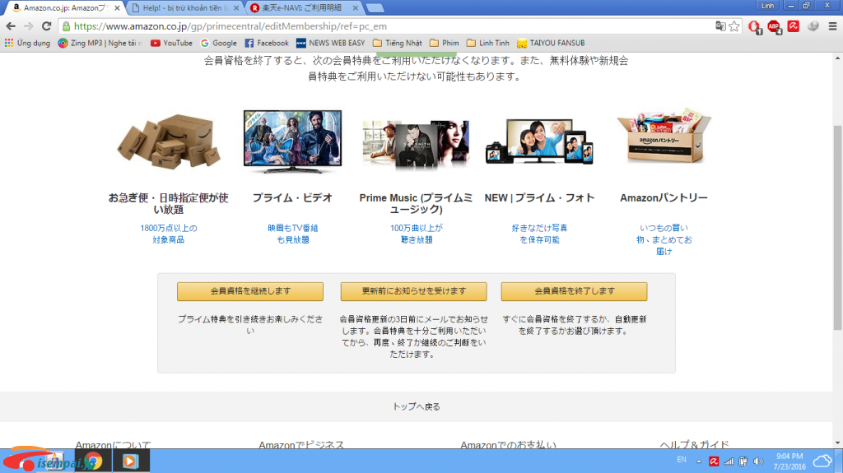This screenshot has height=473, width=843.
Task: Open Zing MP3 bookmark
Action: coord(100,43)
